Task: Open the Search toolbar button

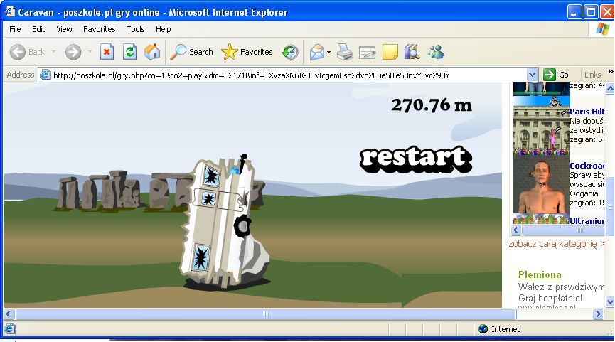Action: point(191,52)
